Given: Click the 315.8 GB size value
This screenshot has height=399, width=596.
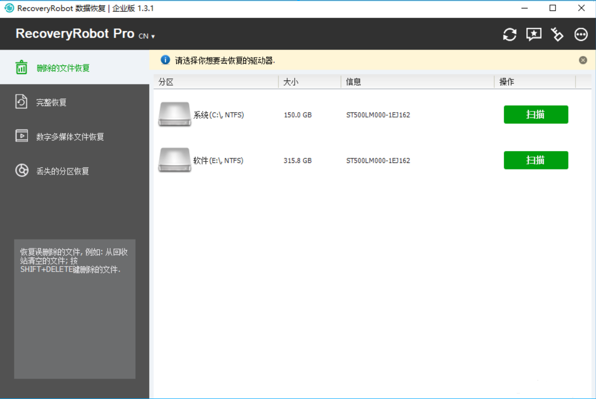Looking at the screenshot, I should coord(298,160).
